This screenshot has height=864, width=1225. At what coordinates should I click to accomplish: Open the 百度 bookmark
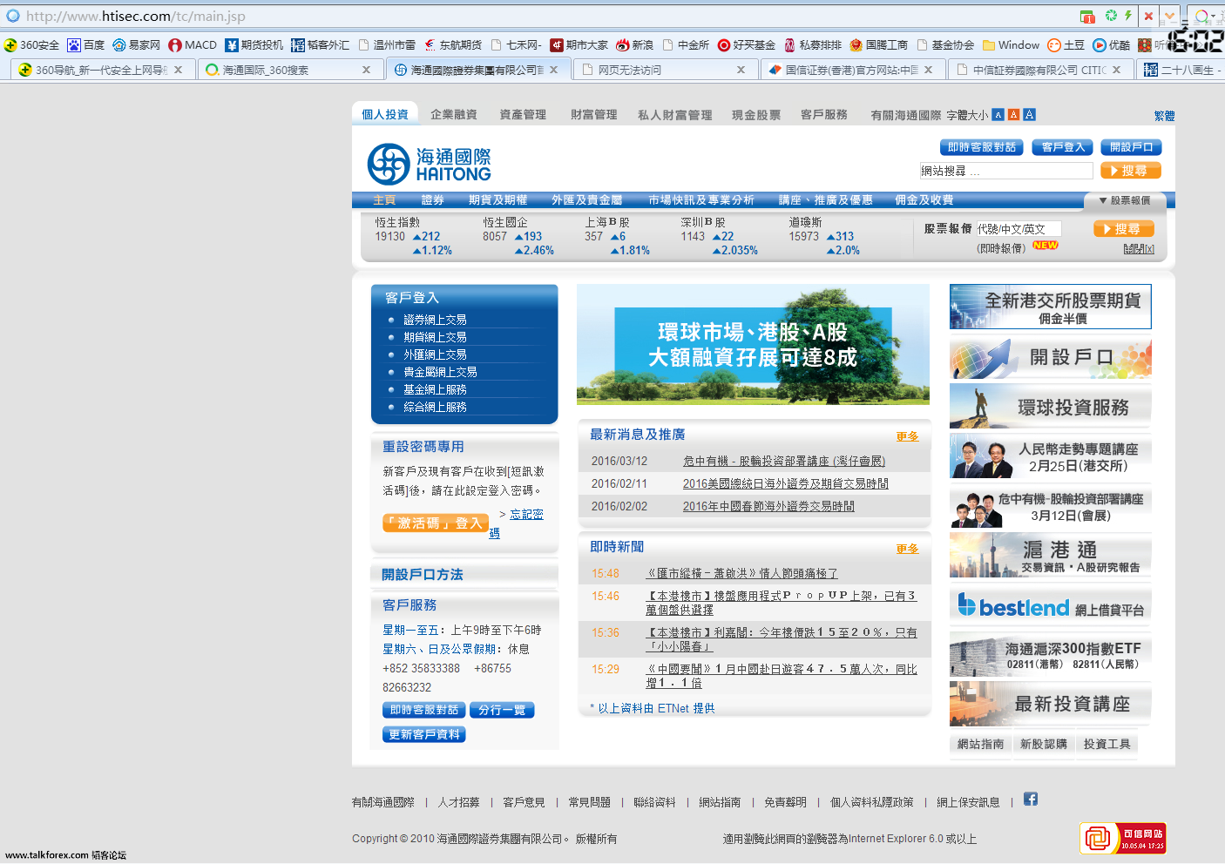point(85,45)
